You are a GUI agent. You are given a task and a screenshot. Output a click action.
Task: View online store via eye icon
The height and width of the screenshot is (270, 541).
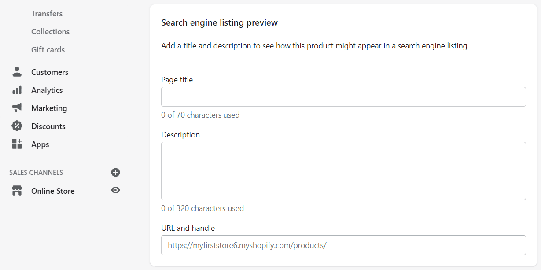tap(115, 190)
